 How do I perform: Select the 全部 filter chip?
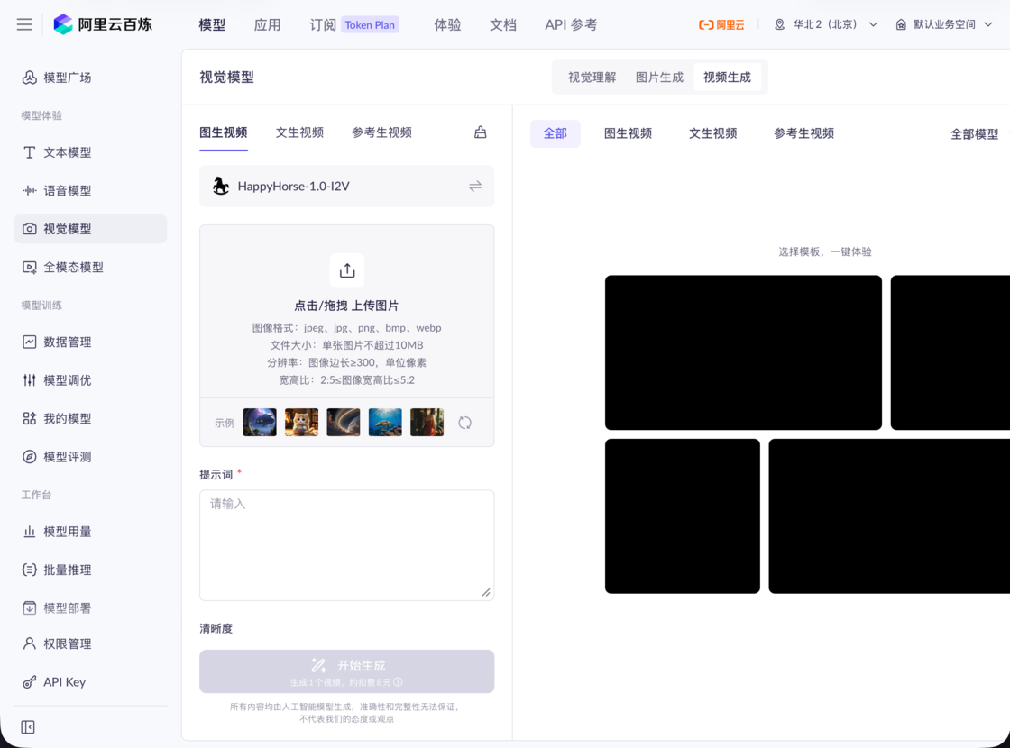tap(555, 133)
